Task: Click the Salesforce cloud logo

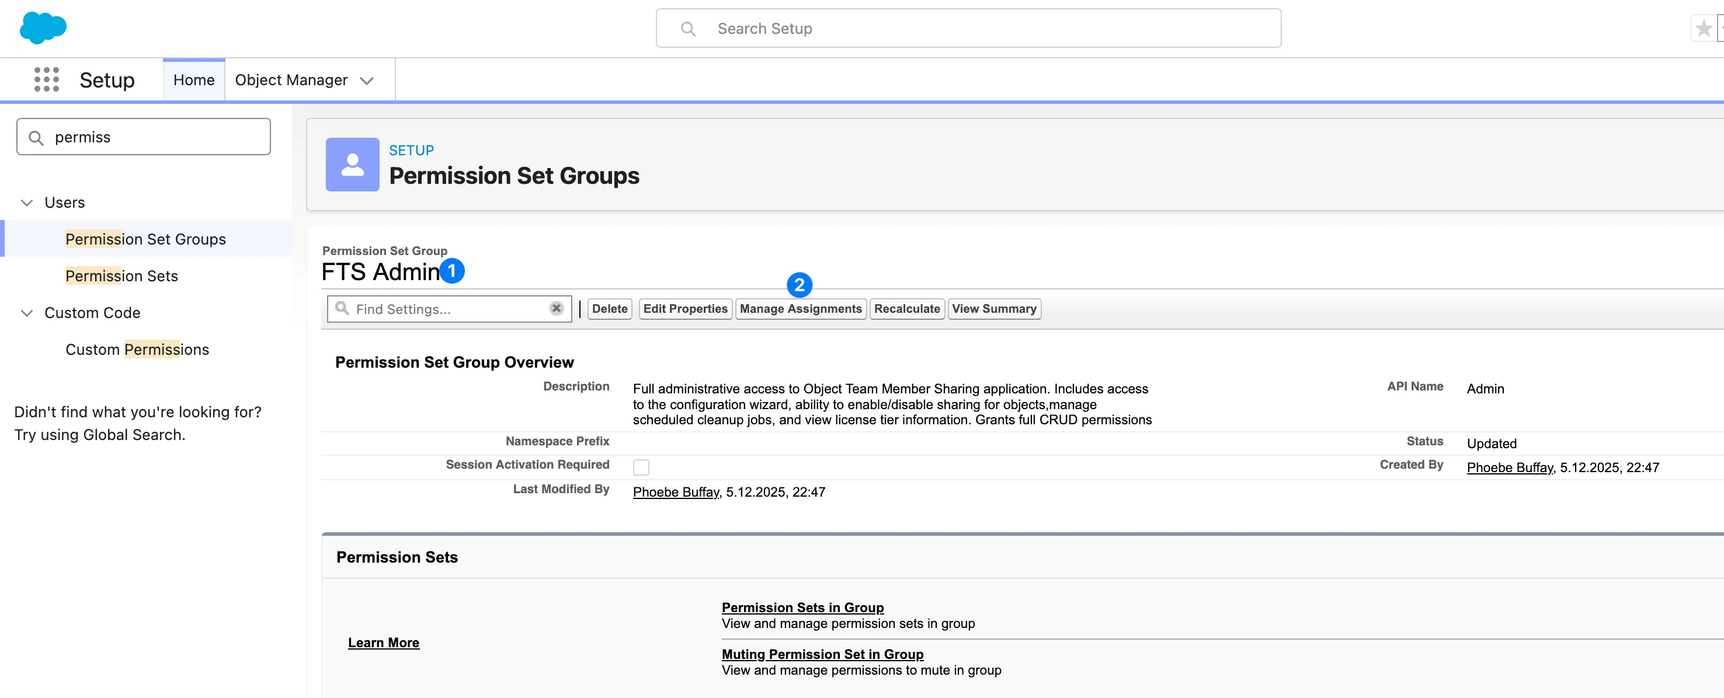Action: pyautogui.click(x=42, y=27)
